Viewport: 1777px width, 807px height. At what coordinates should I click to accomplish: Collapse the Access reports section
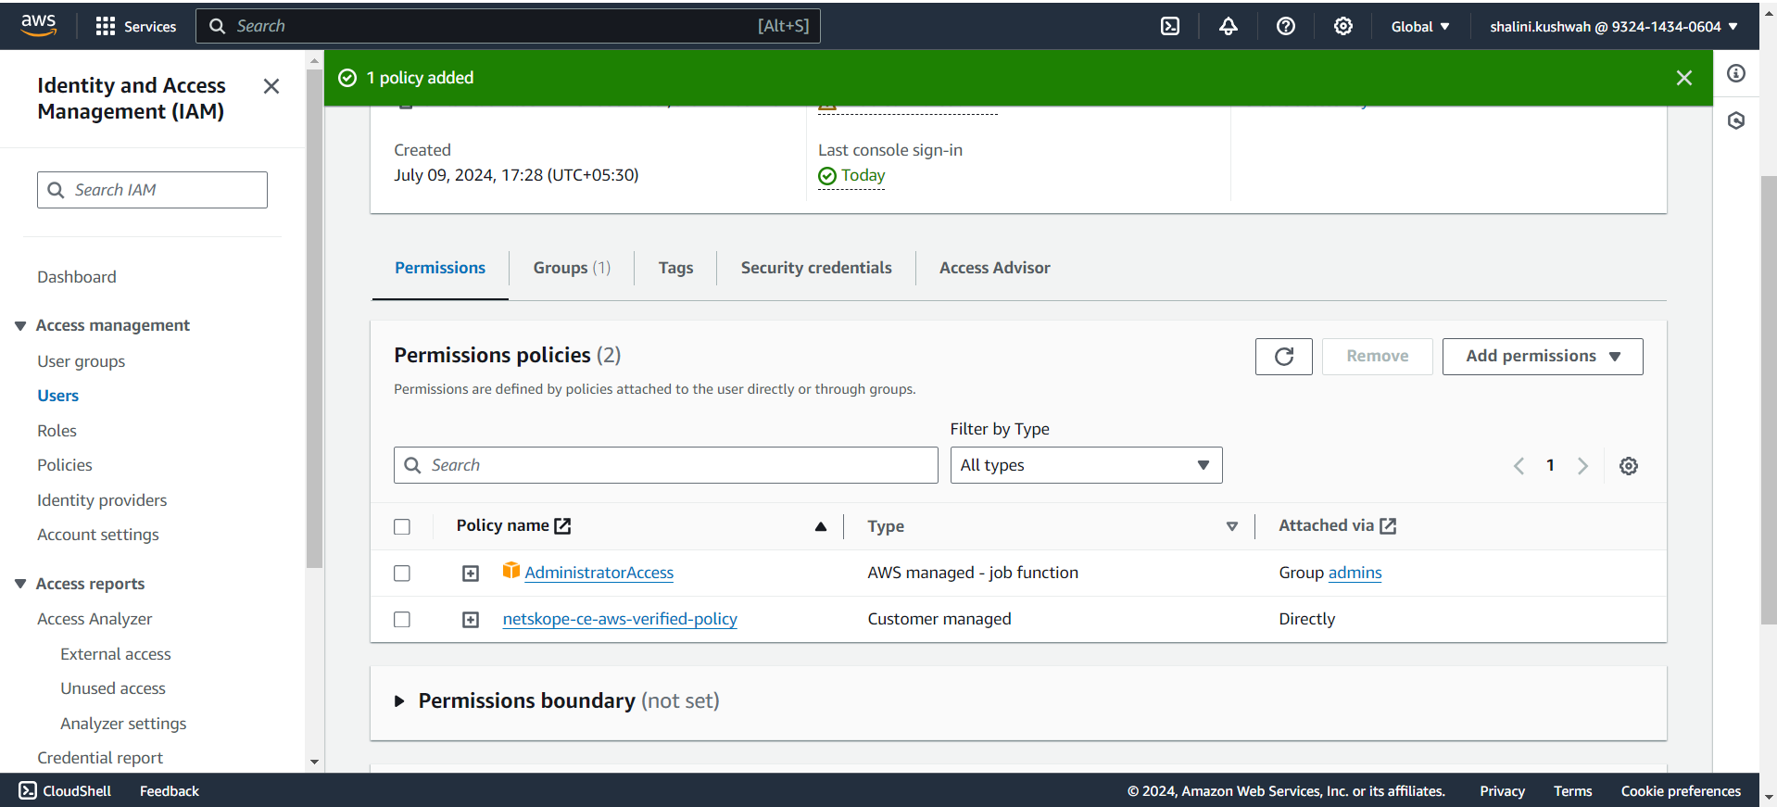point(20,584)
